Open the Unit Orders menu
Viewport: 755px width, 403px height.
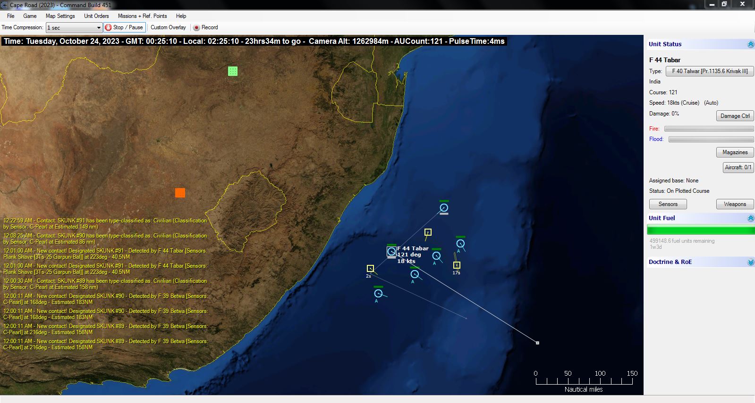pos(96,16)
